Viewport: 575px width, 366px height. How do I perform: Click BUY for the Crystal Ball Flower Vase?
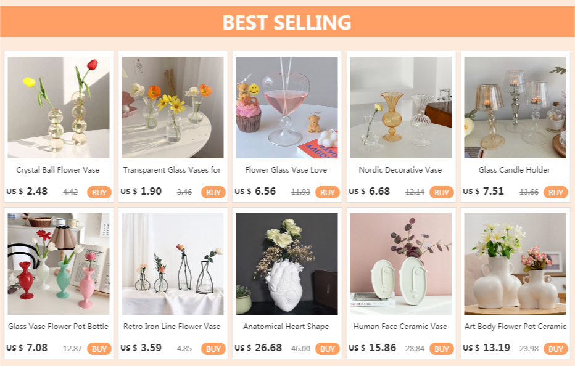click(99, 192)
